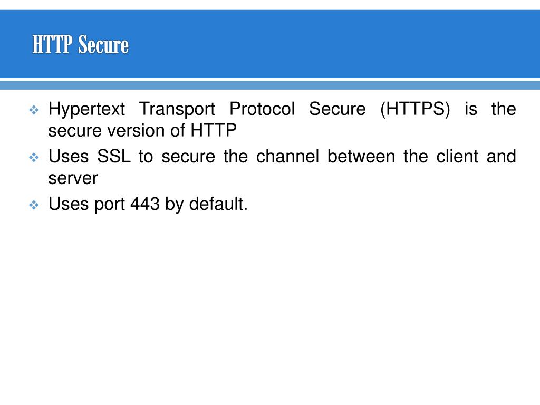Click the diamond bullet beside Hypertext Transport Protocol
This screenshot has width=540, height=405.
click(x=34, y=110)
